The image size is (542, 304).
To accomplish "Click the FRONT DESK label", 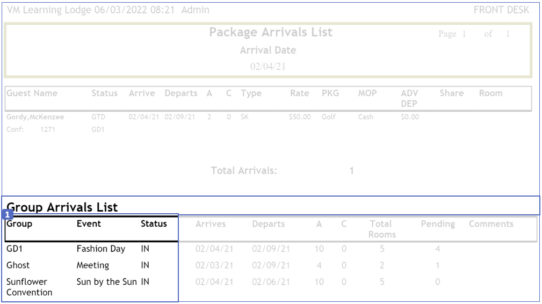I will click(x=501, y=10).
